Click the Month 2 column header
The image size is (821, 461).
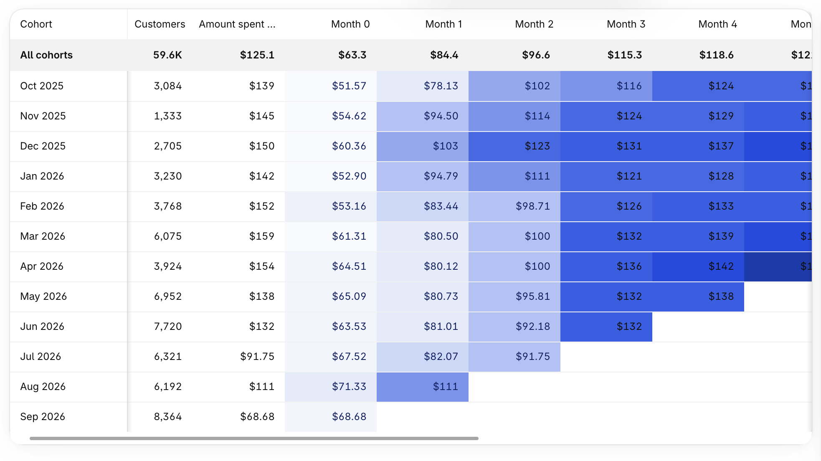pyautogui.click(x=534, y=24)
